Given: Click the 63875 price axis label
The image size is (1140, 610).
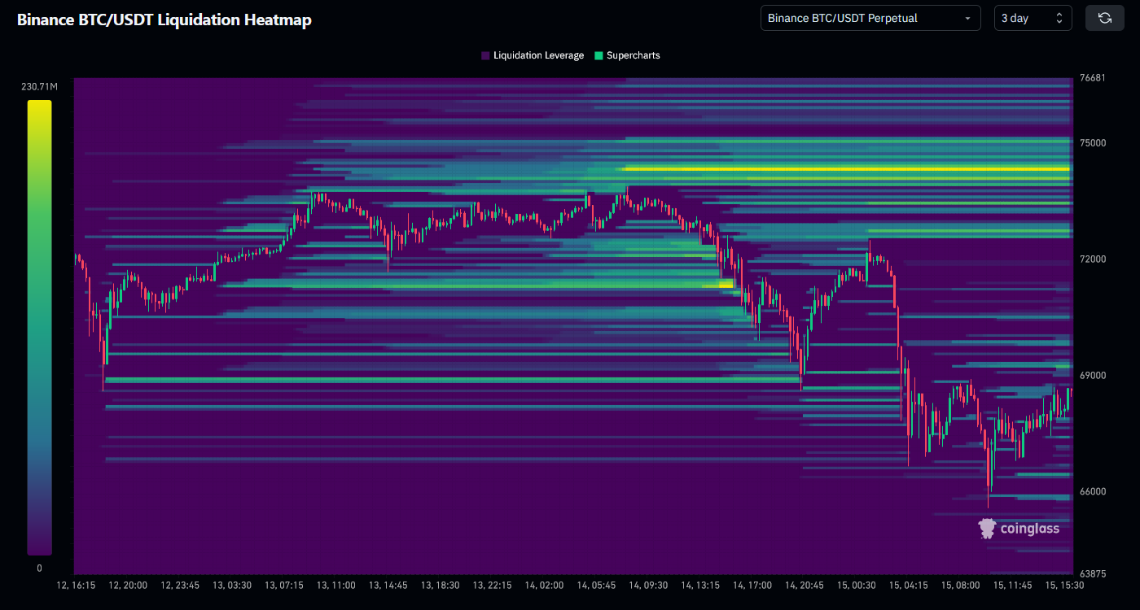Looking at the screenshot, I should pos(1091,574).
